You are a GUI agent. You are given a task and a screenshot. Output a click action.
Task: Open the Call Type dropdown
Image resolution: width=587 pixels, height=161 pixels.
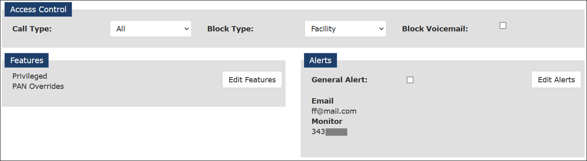151,29
